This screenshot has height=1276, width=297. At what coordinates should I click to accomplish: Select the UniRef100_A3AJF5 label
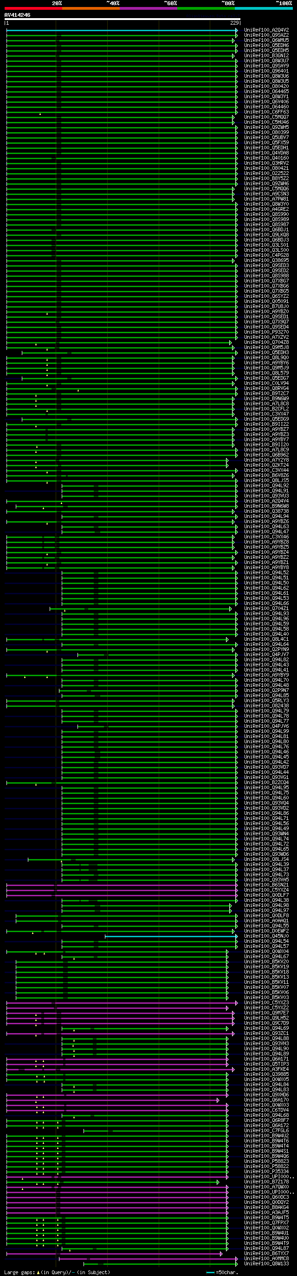266,1213
